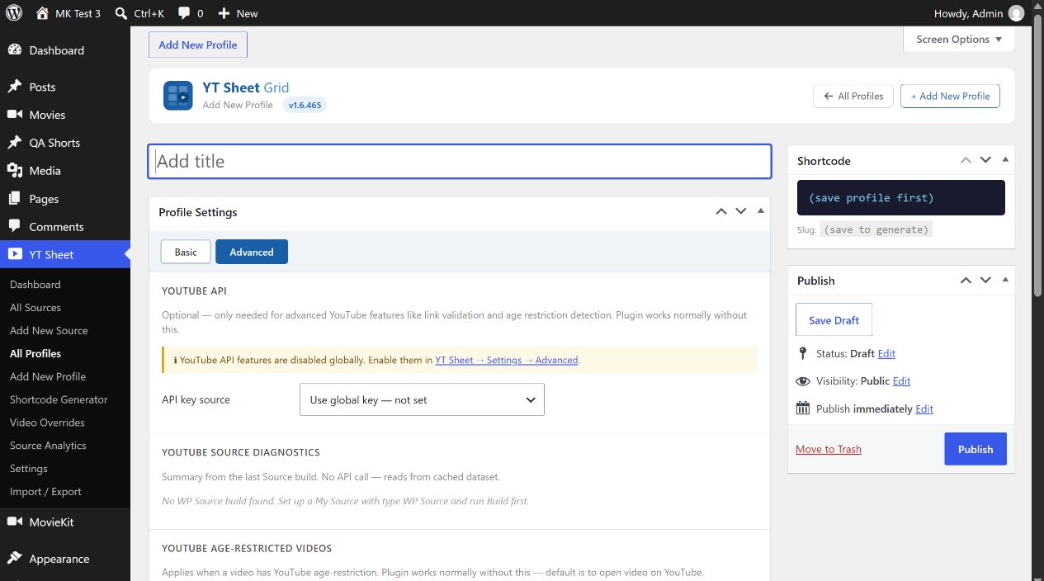This screenshot has width=1044, height=581.
Task: Open the Ctrl+K search icon
Action: (x=121, y=13)
